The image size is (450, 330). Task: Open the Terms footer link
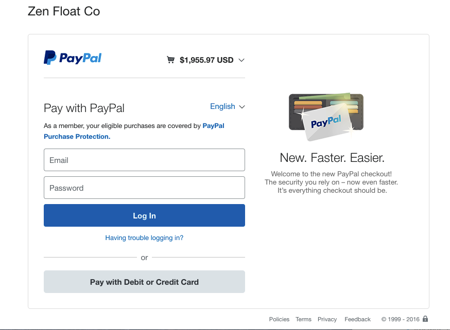point(303,319)
